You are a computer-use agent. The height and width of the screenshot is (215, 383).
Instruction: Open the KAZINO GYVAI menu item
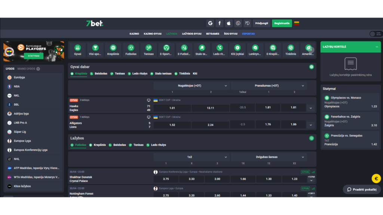(x=153, y=34)
